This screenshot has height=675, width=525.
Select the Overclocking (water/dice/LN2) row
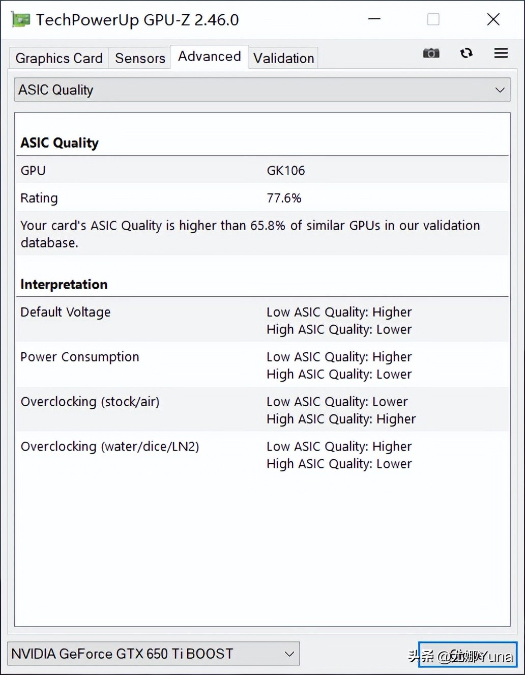click(262, 455)
